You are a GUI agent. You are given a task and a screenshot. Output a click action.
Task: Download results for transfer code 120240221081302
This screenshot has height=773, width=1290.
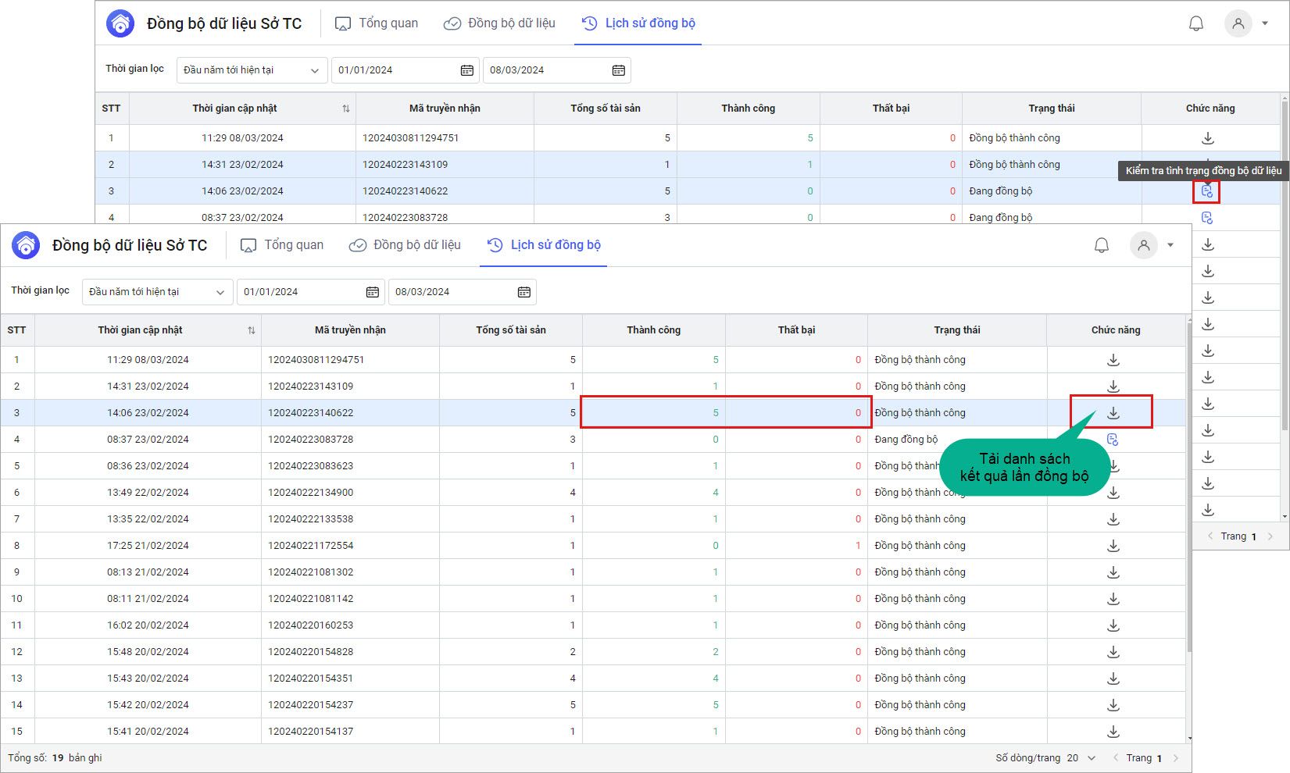1113,572
